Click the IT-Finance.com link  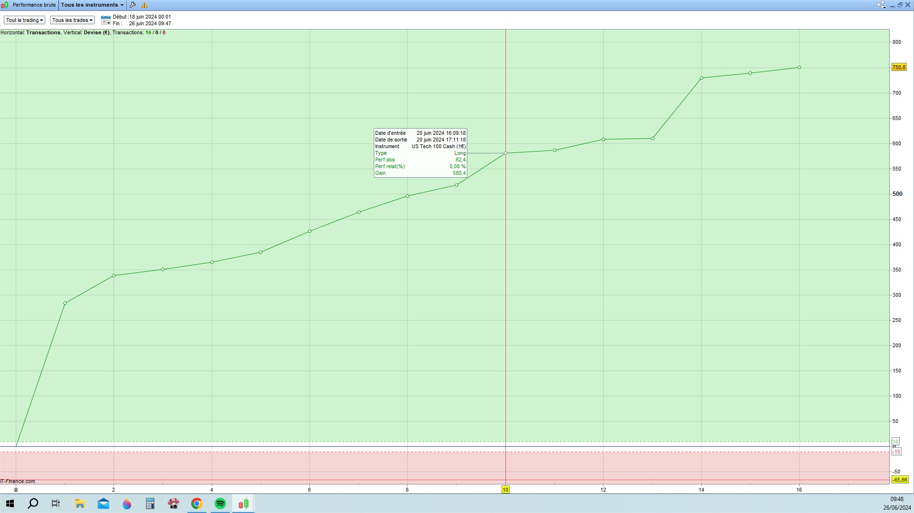click(x=18, y=481)
